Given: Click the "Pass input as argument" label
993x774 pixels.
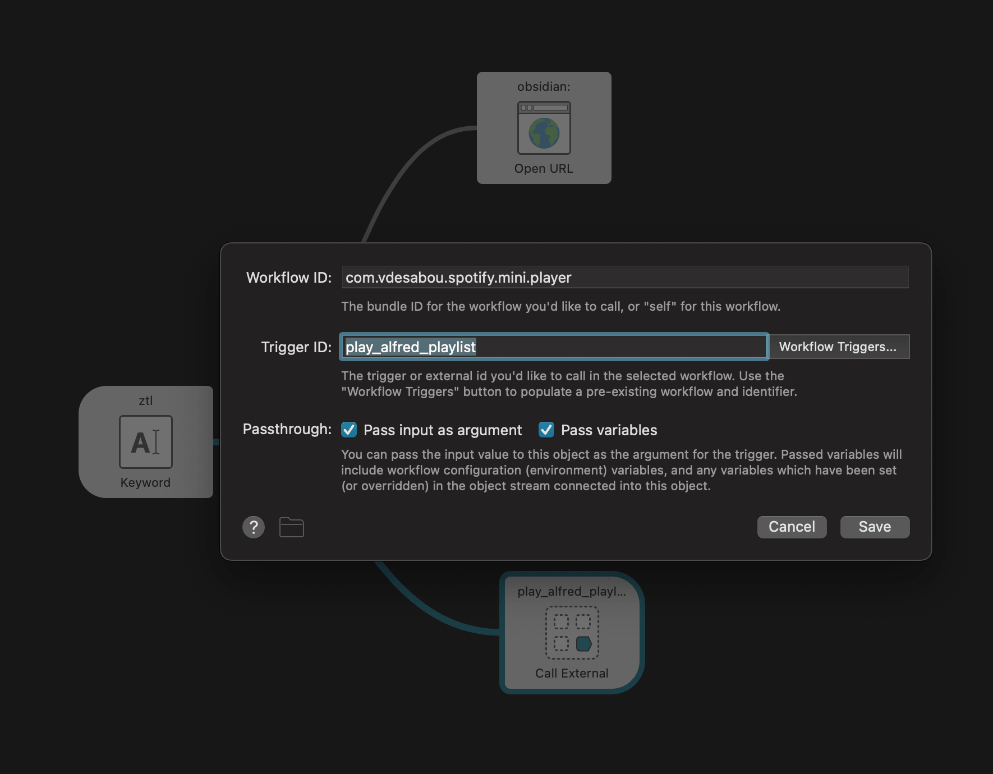Looking at the screenshot, I should pos(443,430).
